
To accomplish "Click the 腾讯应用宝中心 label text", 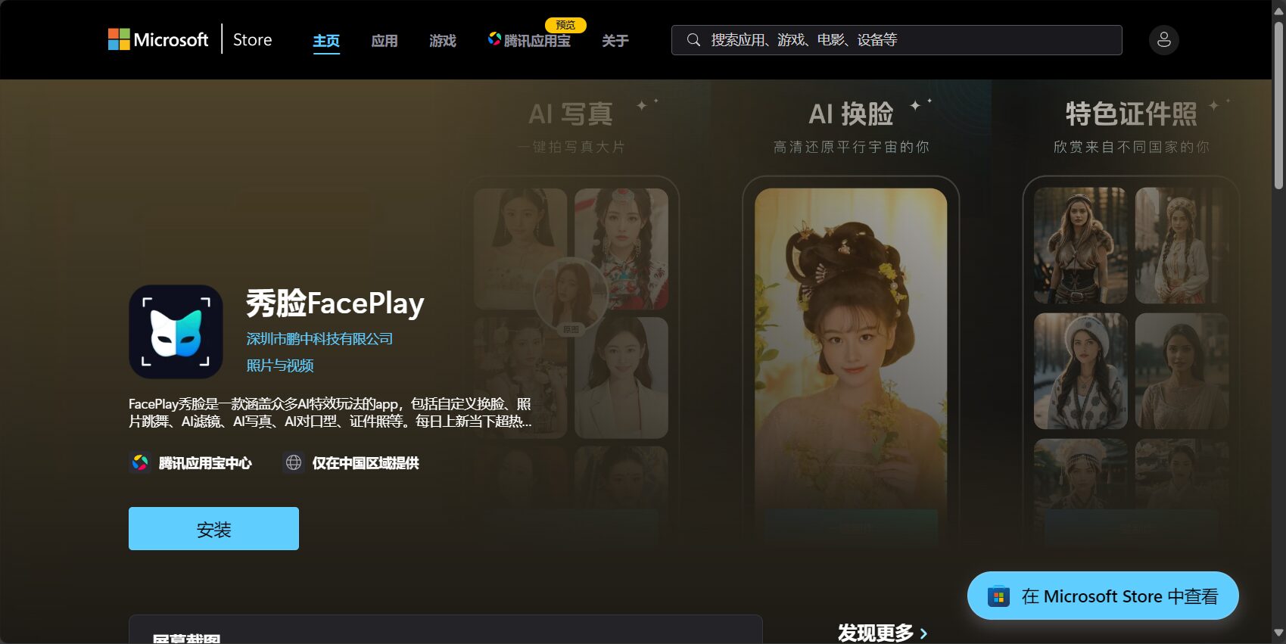I will pos(205,463).
